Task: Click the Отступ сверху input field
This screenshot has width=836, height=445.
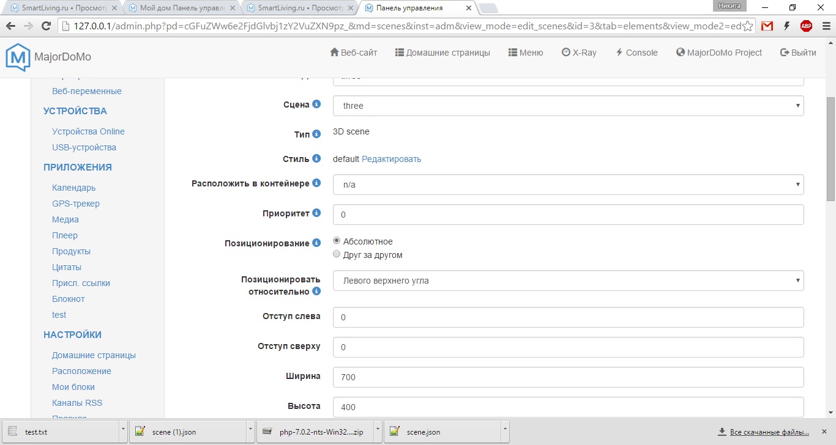Action: [x=568, y=347]
